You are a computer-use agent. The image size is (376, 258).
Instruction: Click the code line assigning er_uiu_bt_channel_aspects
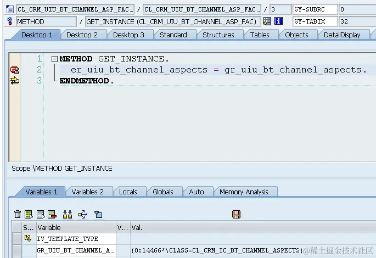pos(218,70)
